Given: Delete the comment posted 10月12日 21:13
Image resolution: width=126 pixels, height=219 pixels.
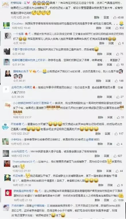Looking at the screenshot, I should coord(97,200).
